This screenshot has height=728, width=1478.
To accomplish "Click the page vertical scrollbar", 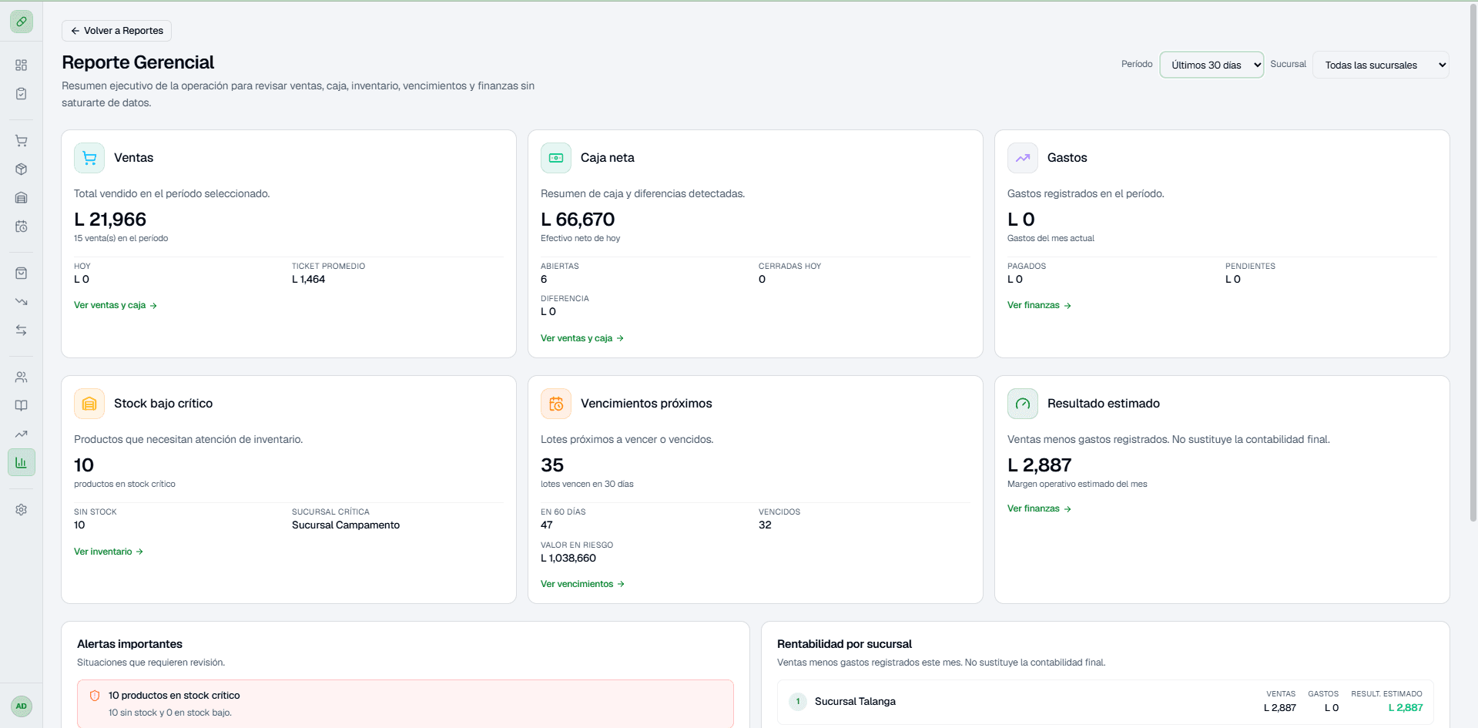I will click(1473, 262).
